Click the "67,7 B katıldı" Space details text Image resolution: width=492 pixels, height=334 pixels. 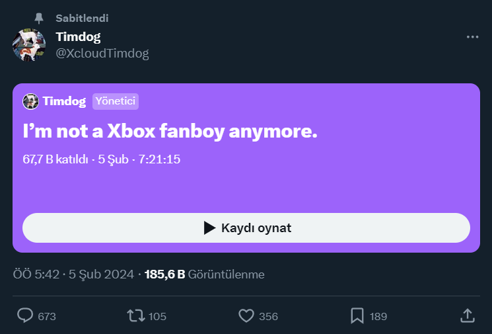[x=55, y=159]
